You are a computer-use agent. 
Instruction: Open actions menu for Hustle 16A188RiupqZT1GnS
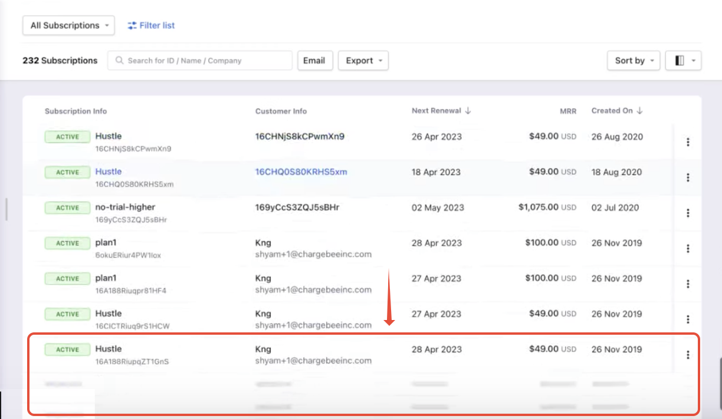coord(688,355)
